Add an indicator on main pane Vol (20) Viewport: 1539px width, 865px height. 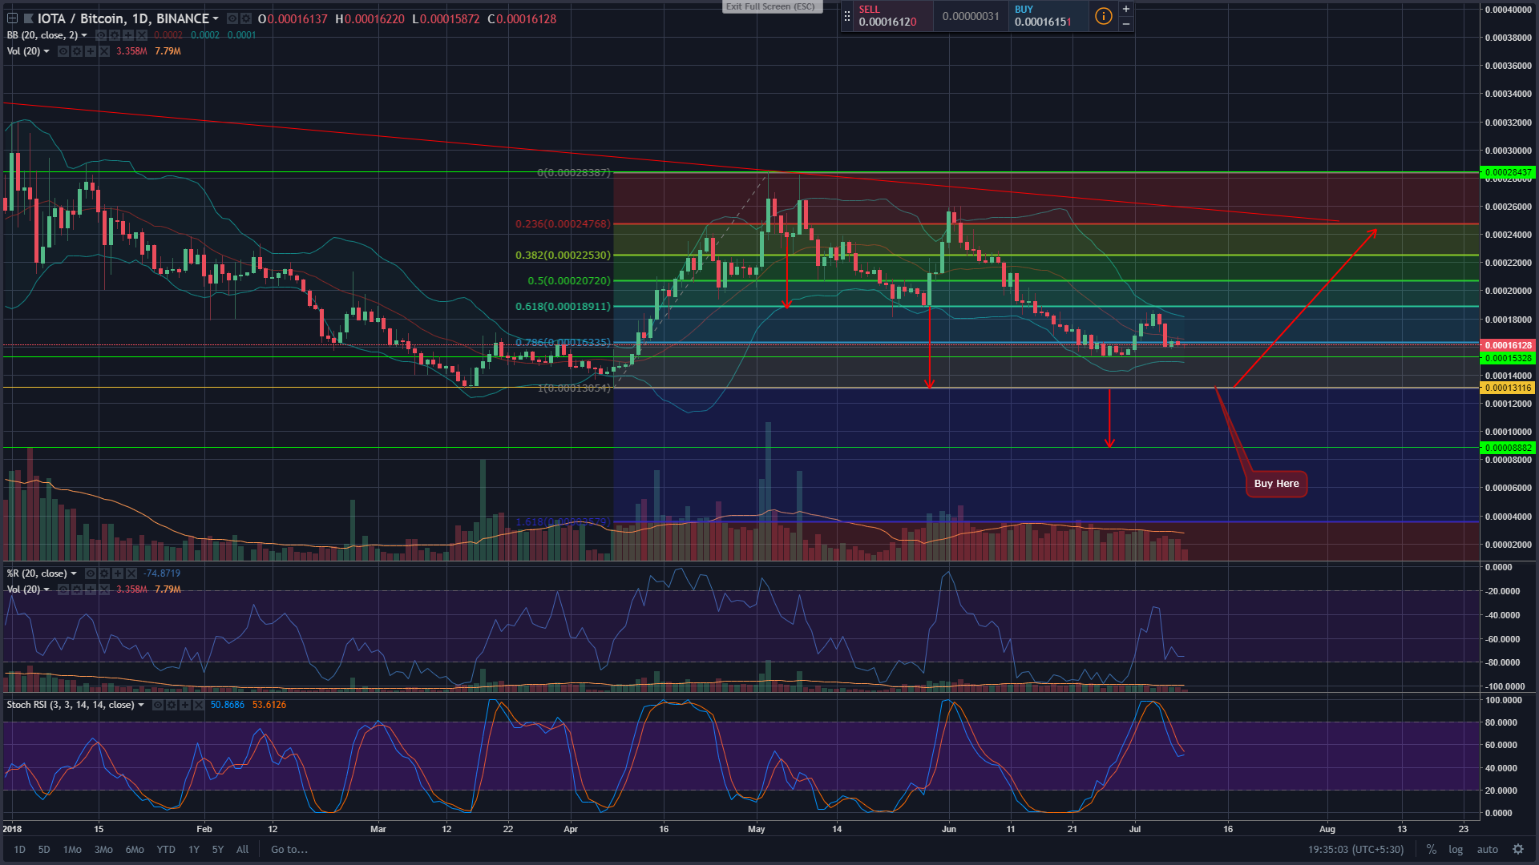click(x=91, y=51)
